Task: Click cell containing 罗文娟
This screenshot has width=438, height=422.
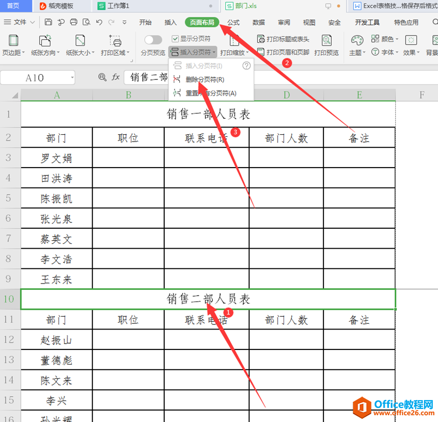Action: (x=56, y=158)
